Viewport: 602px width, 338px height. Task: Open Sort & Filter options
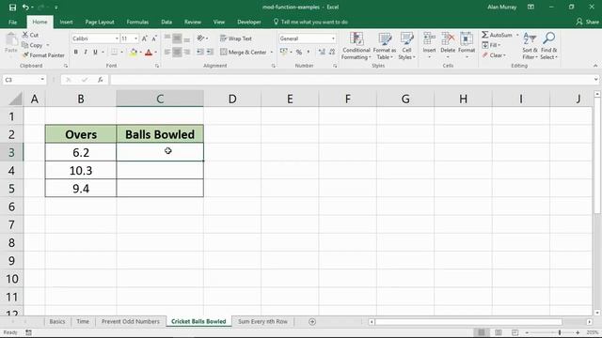(x=530, y=46)
